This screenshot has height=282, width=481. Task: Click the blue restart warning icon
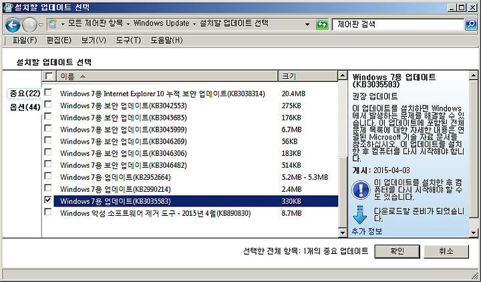click(x=361, y=189)
